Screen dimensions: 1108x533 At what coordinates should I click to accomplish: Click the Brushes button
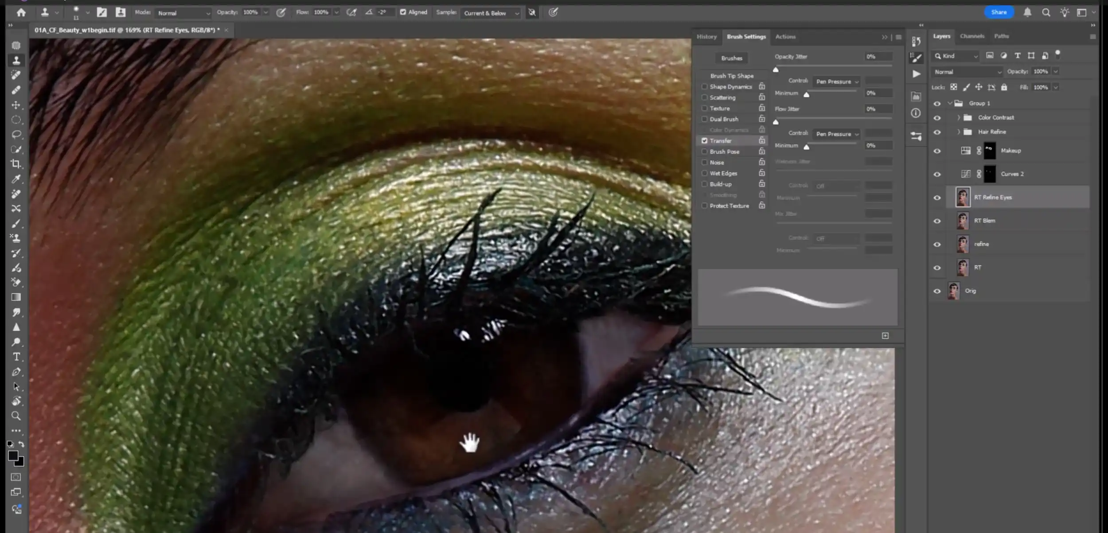[x=731, y=58]
